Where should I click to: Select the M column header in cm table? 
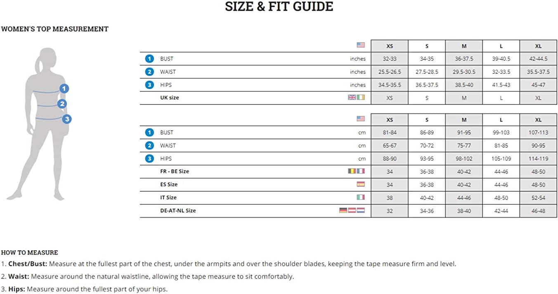coord(464,120)
